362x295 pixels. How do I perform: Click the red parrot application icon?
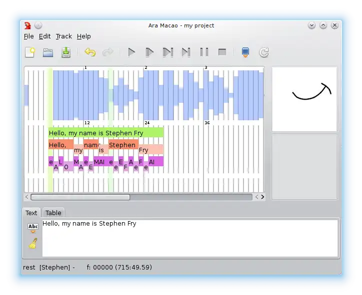coord(27,25)
